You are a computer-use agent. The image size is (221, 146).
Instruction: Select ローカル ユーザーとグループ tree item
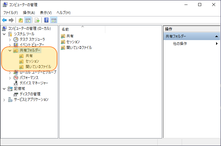click(38, 72)
